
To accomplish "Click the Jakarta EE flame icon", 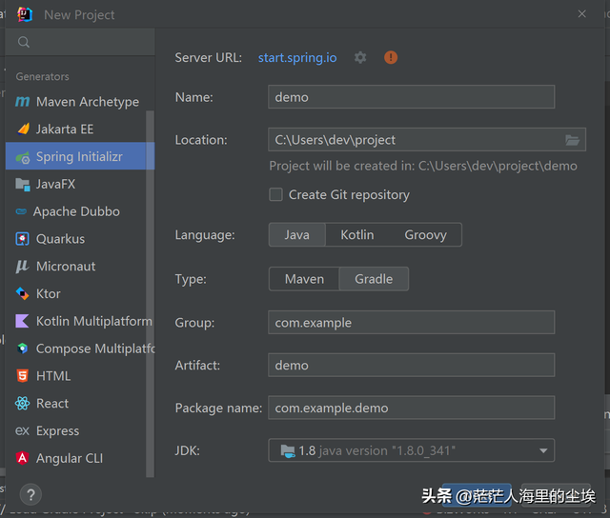I will pos(23,129).
